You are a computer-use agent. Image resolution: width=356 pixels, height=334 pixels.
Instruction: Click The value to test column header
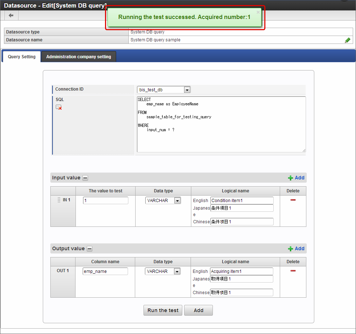tap(106, 191)
